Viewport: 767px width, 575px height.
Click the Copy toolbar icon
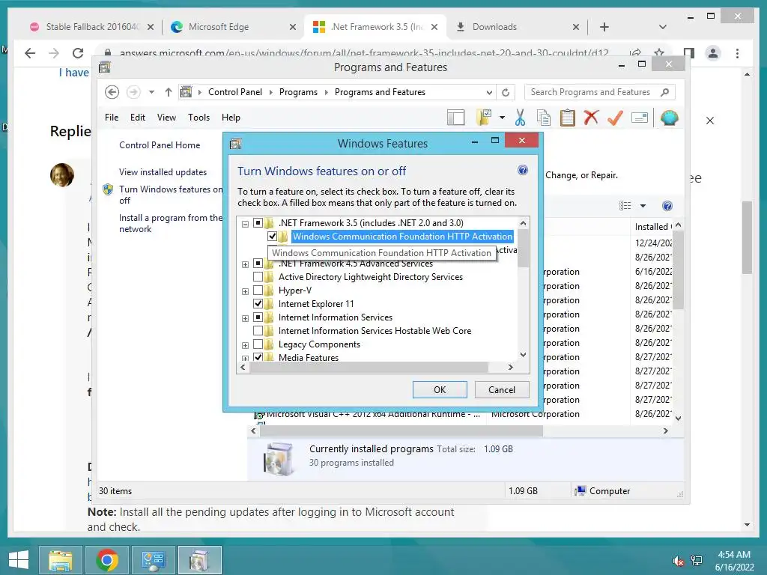pyautogui.click(x=544, y=118)
